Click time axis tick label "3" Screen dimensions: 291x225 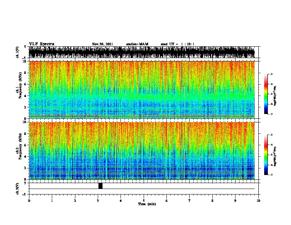[x=98, y=201]
